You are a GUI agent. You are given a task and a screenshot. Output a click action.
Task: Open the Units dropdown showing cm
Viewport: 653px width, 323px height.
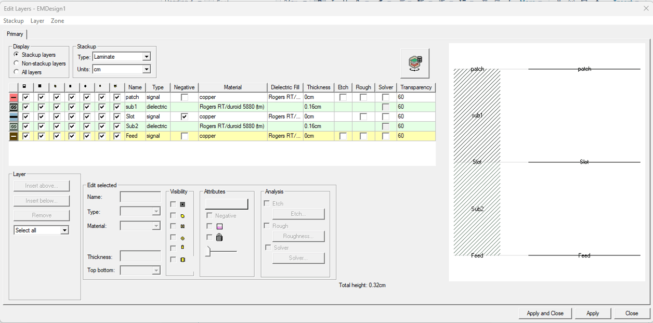[x=146, y=69]
